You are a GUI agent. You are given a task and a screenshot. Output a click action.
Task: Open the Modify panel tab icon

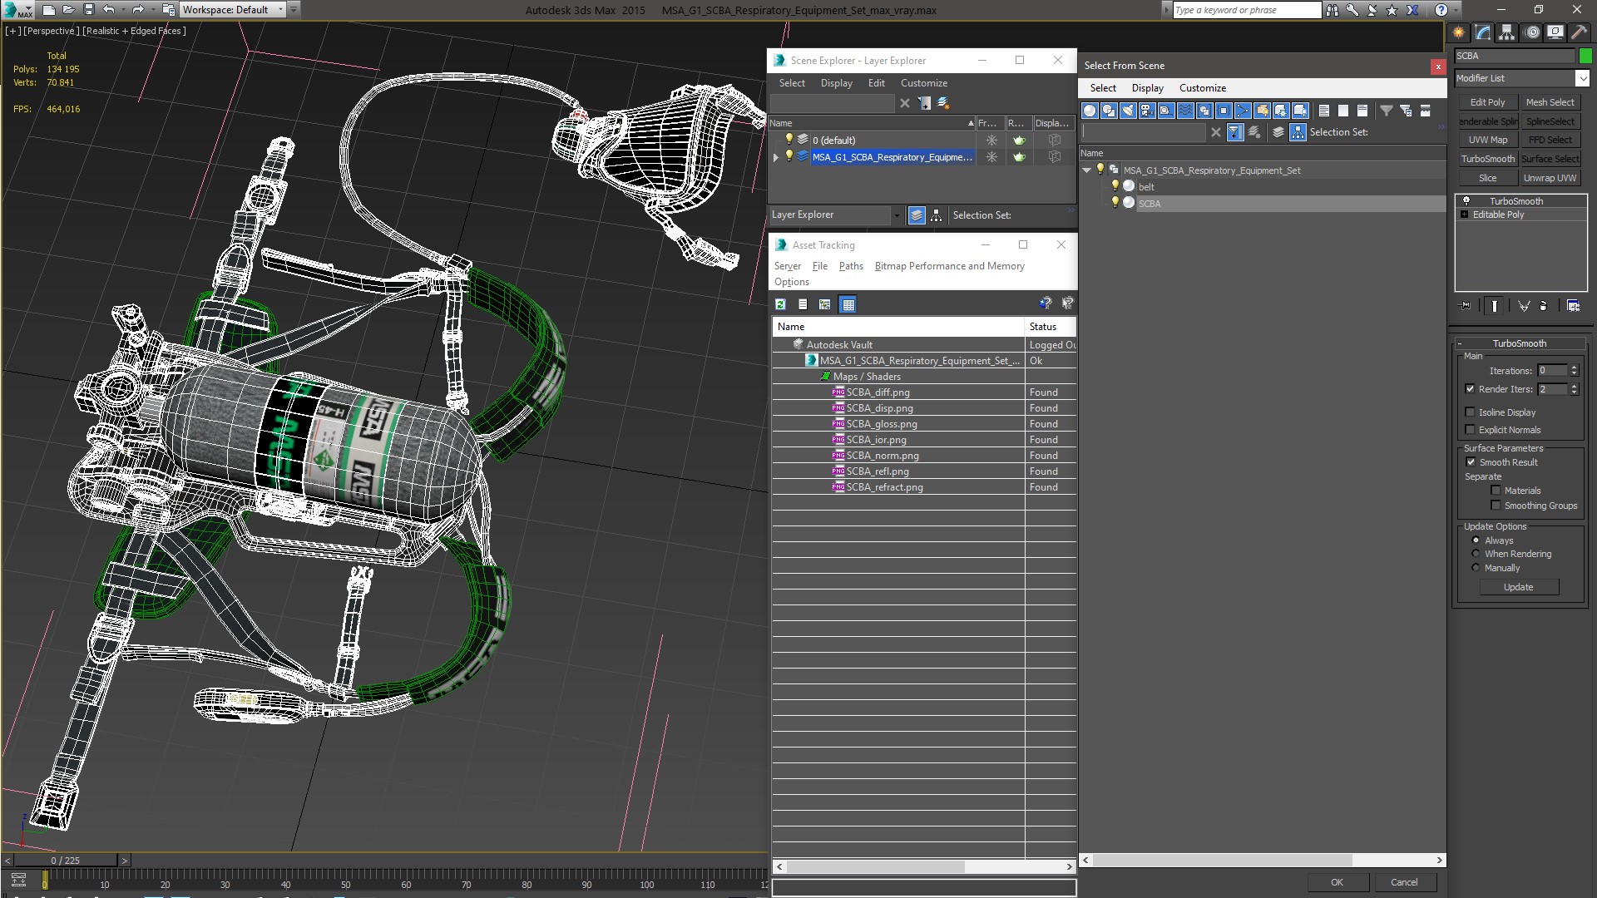coord(1482,32)
